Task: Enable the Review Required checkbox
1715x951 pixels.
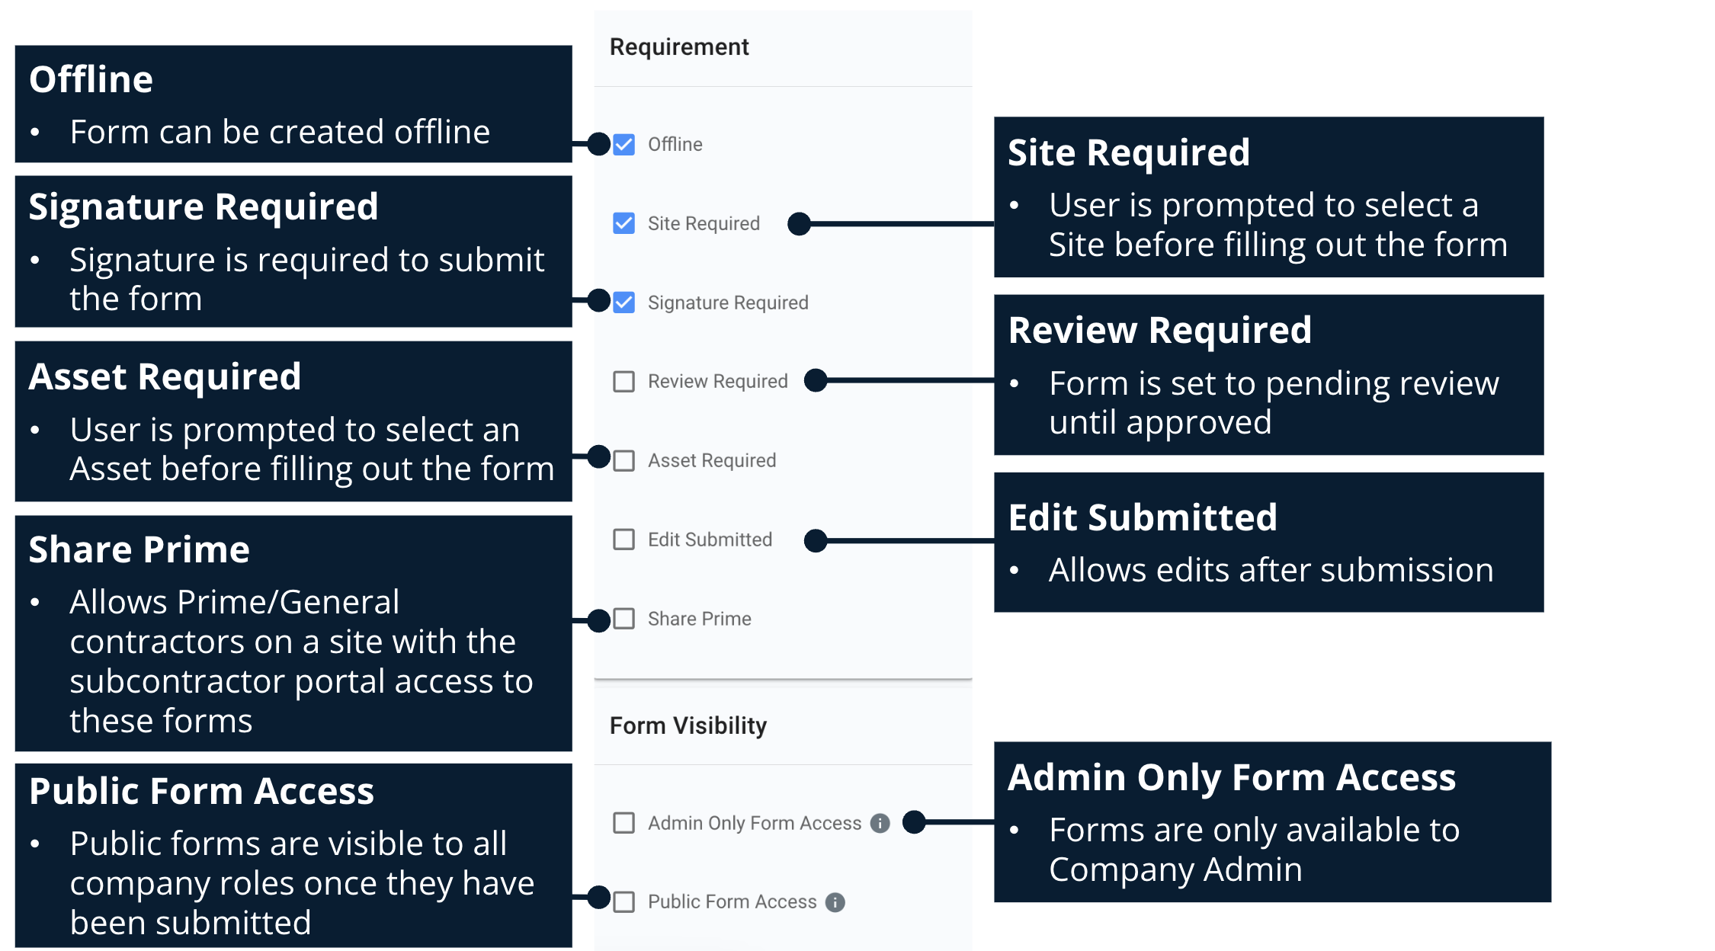Action: (x=623, y=381)
